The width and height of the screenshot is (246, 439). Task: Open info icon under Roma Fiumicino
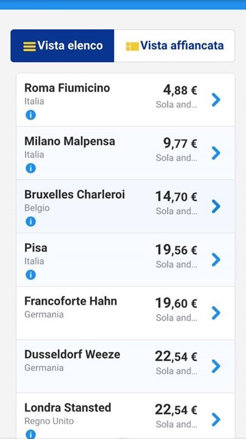(x=30, y=115)
